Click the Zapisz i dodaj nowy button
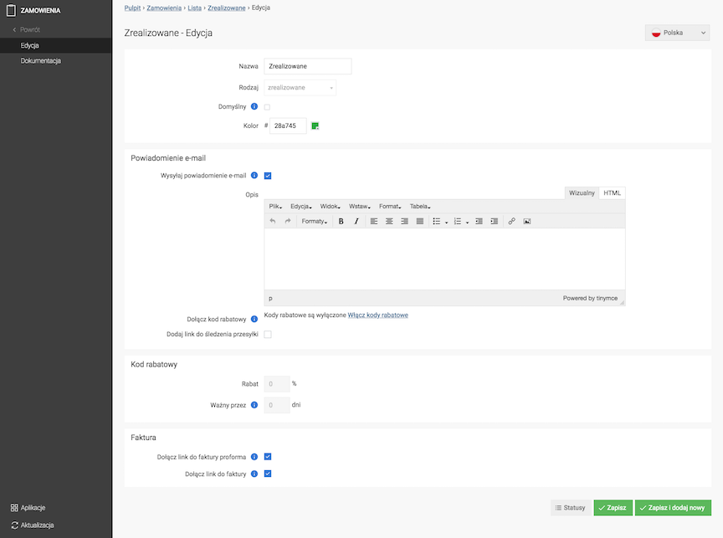723x538 pixels. point(673,507)
